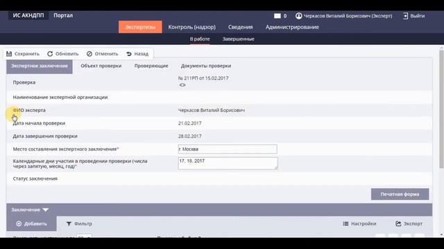
Task: Click the Экспорт label
Action: tap(413, 223)
